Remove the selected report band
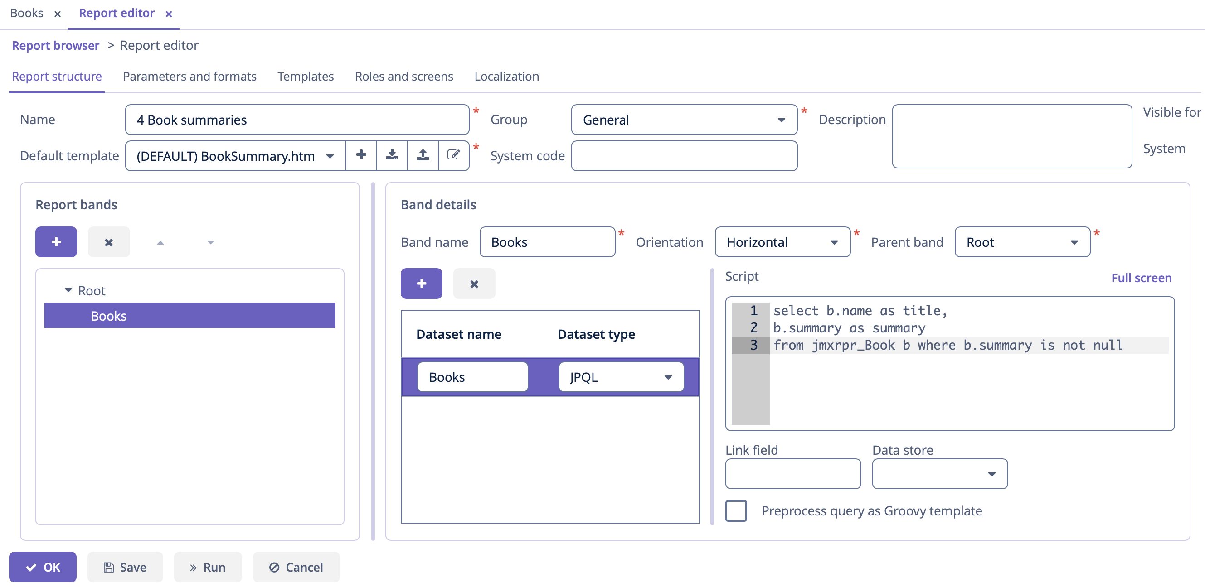 point(109,242)
